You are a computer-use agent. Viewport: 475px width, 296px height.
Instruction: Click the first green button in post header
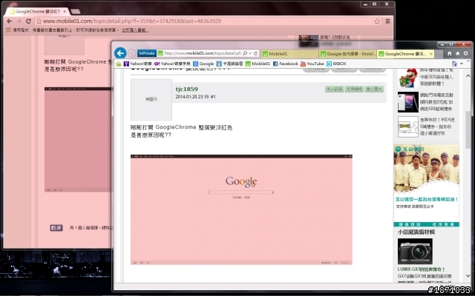click(335, 89)
